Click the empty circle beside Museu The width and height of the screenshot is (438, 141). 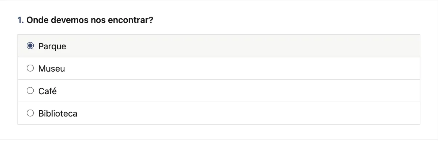[30, 68]
